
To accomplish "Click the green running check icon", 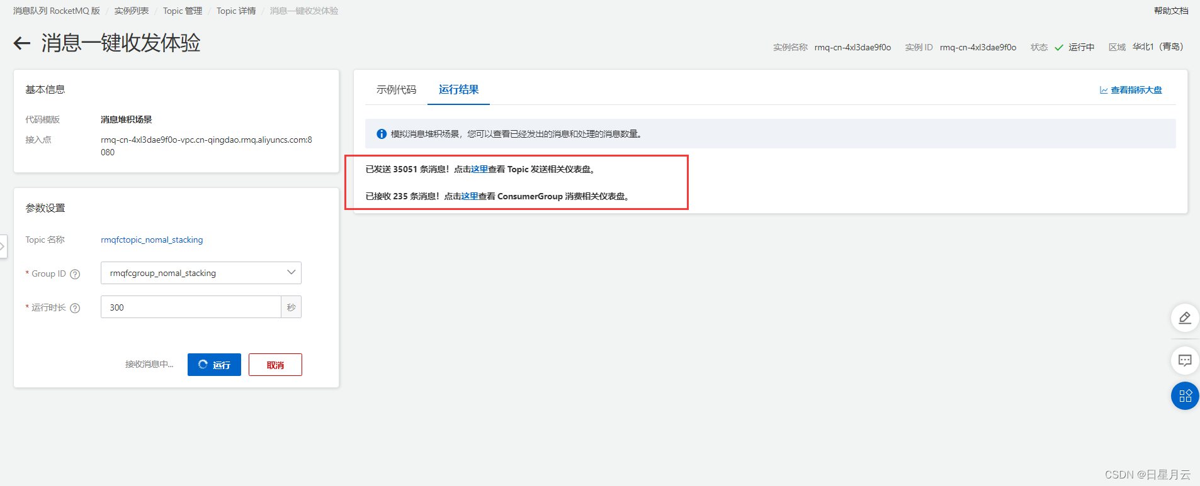I will [1059, 47].
